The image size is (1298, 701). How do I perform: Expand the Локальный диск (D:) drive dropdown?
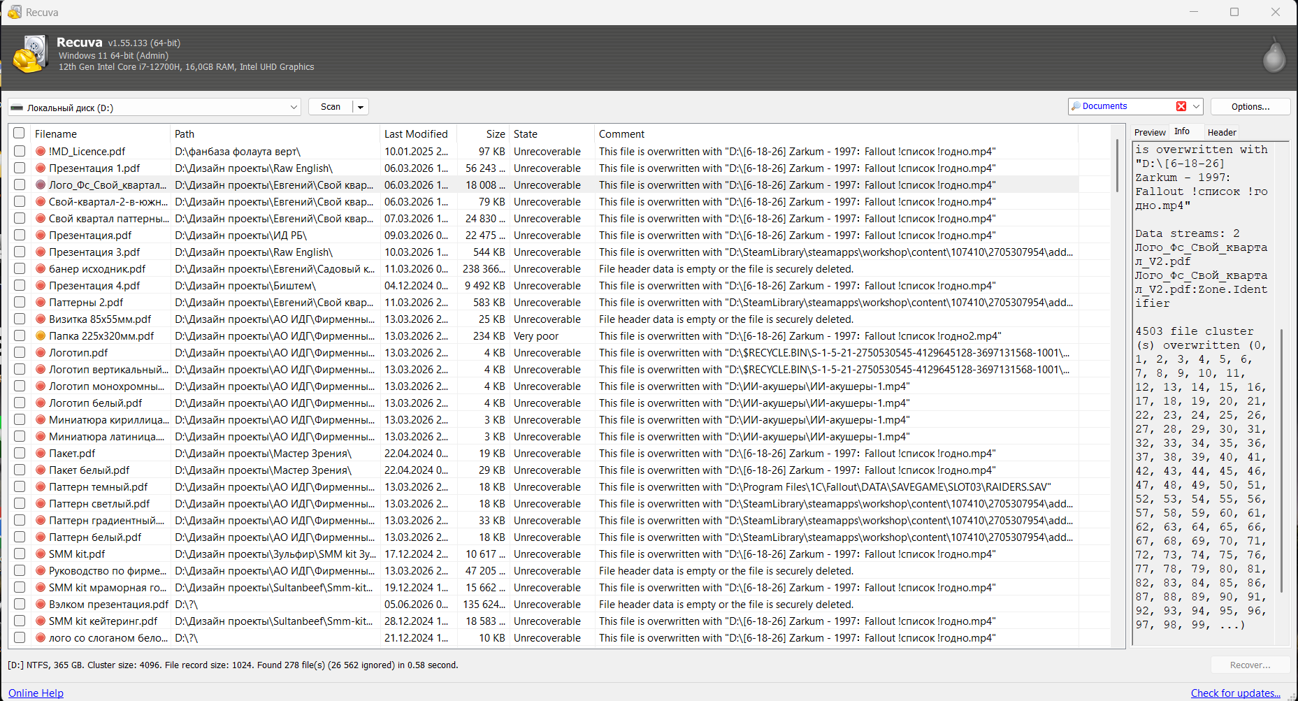(x=294, y=107)
